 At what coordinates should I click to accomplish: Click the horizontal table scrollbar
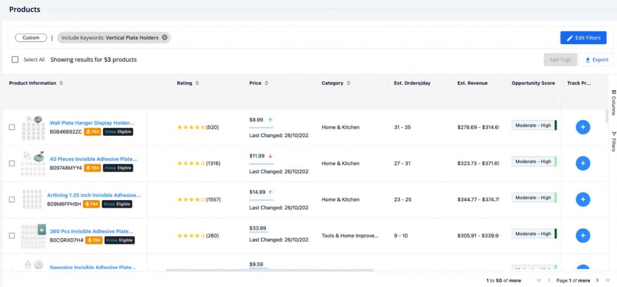pyautogui.click(x=270, y=270)
